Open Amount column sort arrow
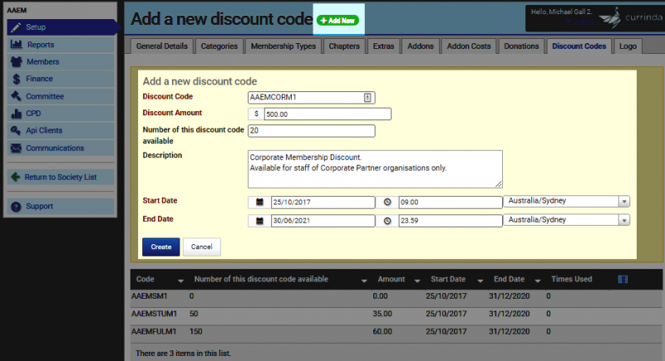Viewport: 665px width, 361px height. [x=417, y=281]
